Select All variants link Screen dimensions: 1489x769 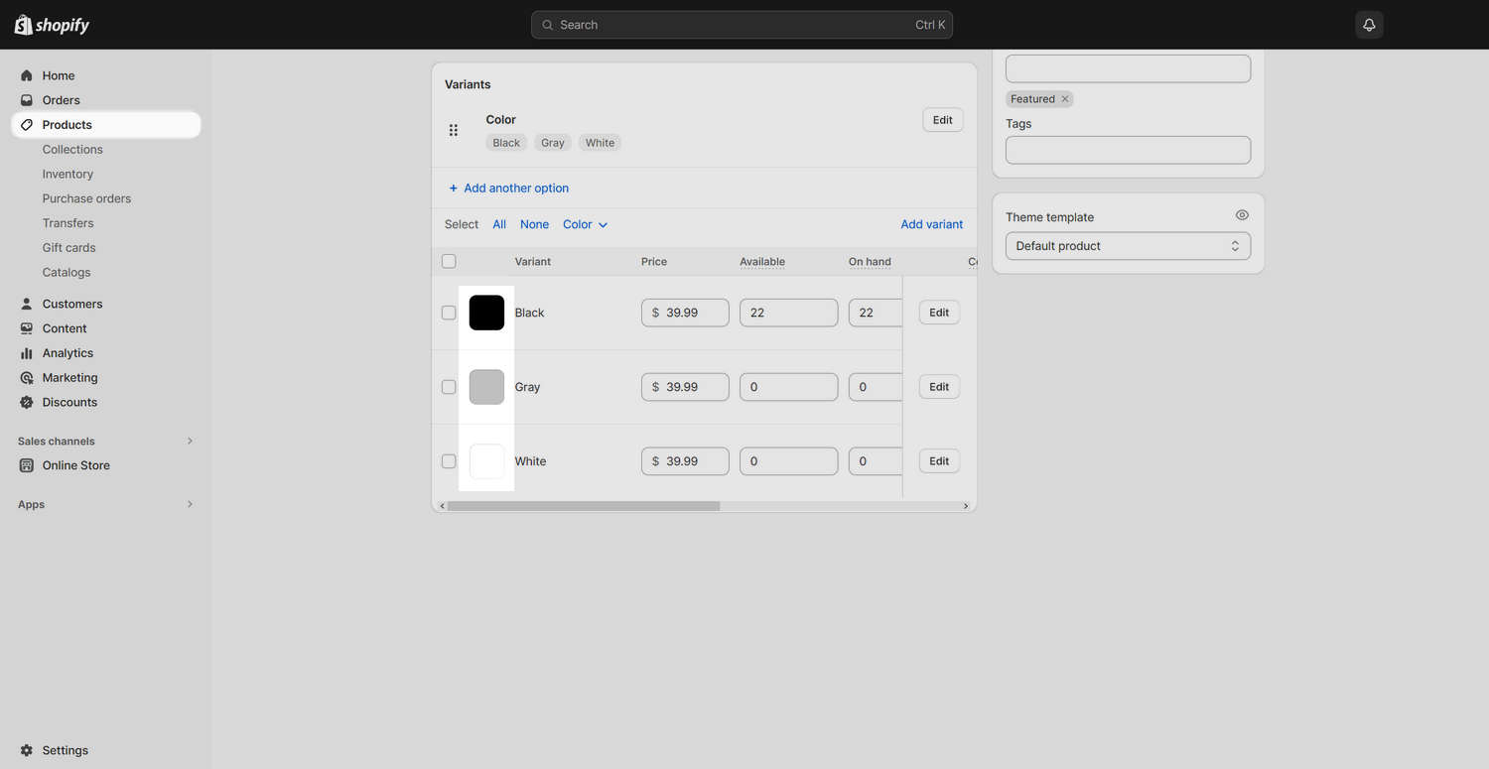499,224
